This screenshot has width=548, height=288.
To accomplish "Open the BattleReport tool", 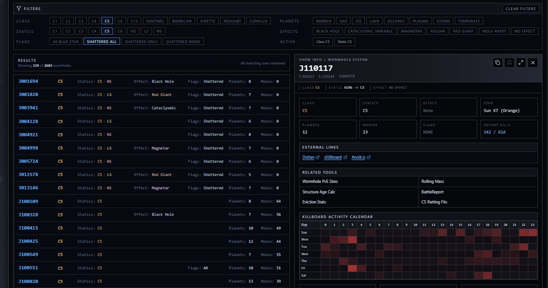I will pyautogui.click(x=478, y=192).
